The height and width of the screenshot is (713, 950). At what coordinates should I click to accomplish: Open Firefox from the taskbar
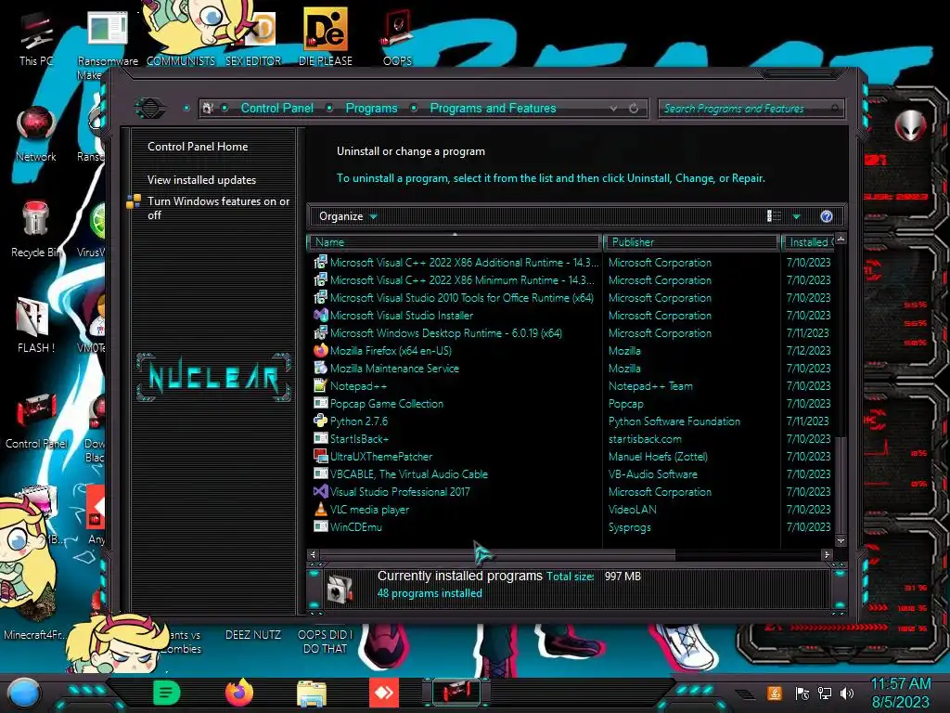pyautogui.click(x=238, y=693)
